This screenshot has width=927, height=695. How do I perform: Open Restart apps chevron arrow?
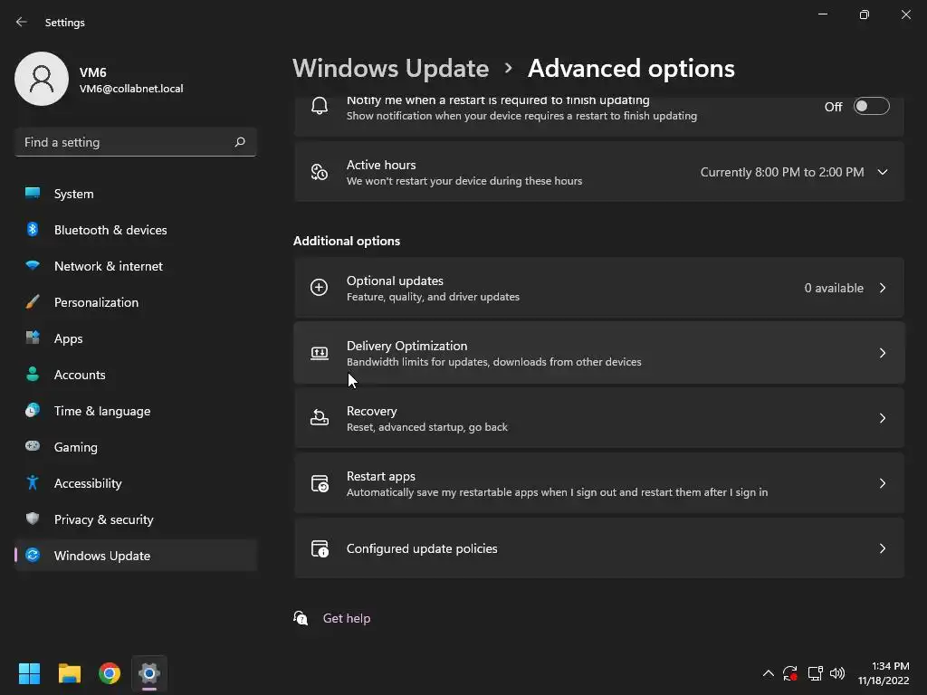882,483
